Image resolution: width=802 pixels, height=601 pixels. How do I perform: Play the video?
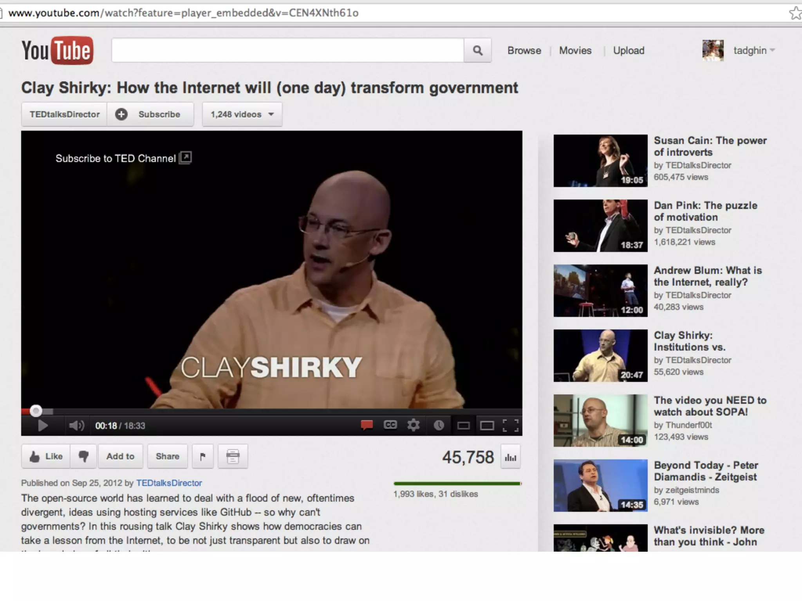[x=42, y=425]
